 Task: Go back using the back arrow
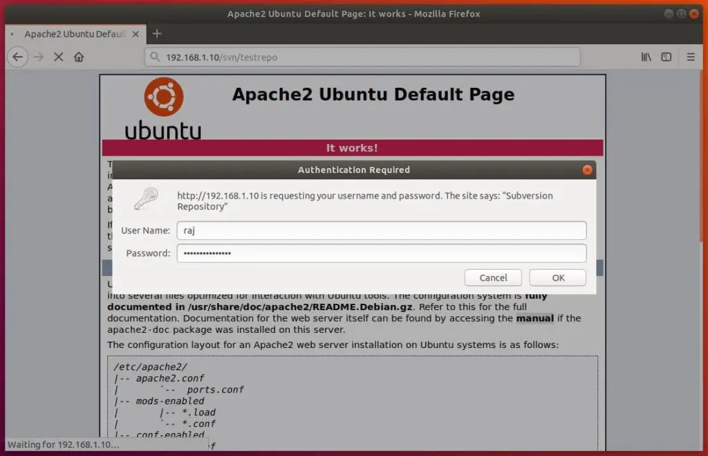(17, 57)
